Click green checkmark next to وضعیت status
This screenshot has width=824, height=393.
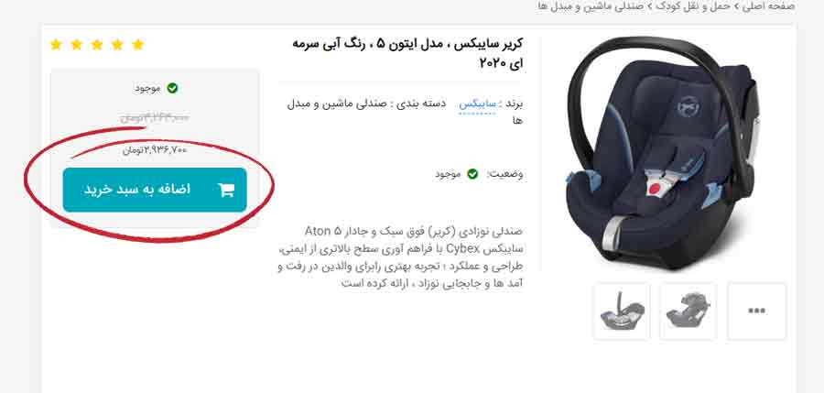pos(472,174)
